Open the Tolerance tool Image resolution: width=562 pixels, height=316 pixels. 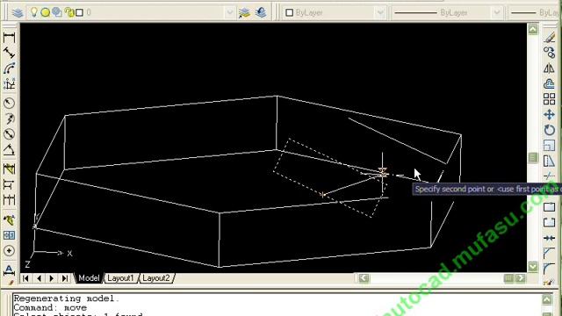(x=10, y=235)
